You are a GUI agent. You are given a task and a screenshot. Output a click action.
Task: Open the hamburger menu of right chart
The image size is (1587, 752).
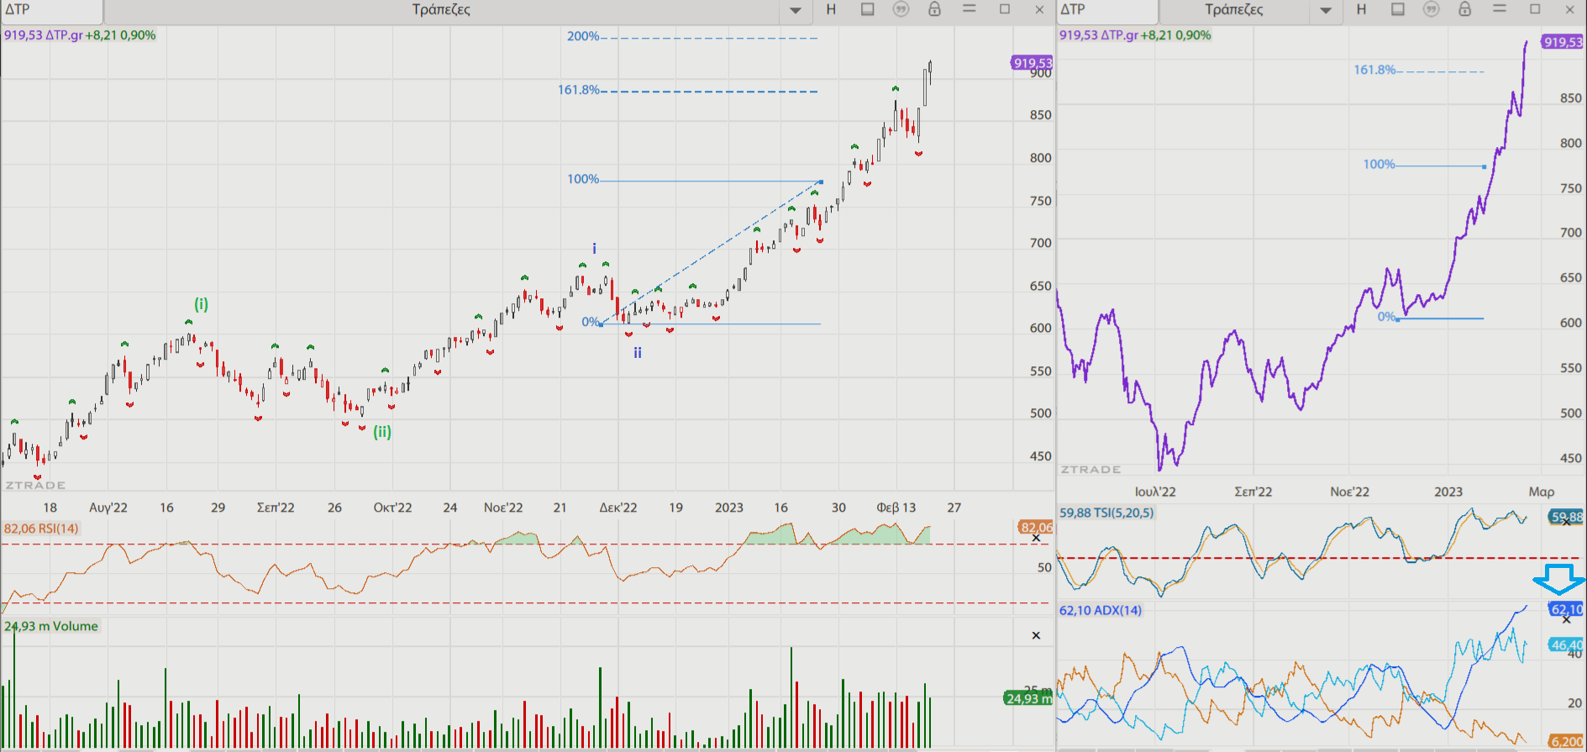(1500, 9)
